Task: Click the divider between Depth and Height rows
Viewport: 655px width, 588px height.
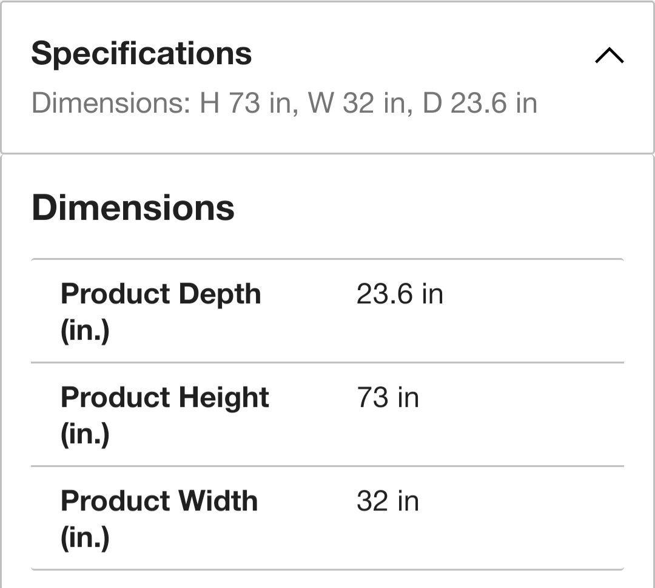Action: [327, 363]
